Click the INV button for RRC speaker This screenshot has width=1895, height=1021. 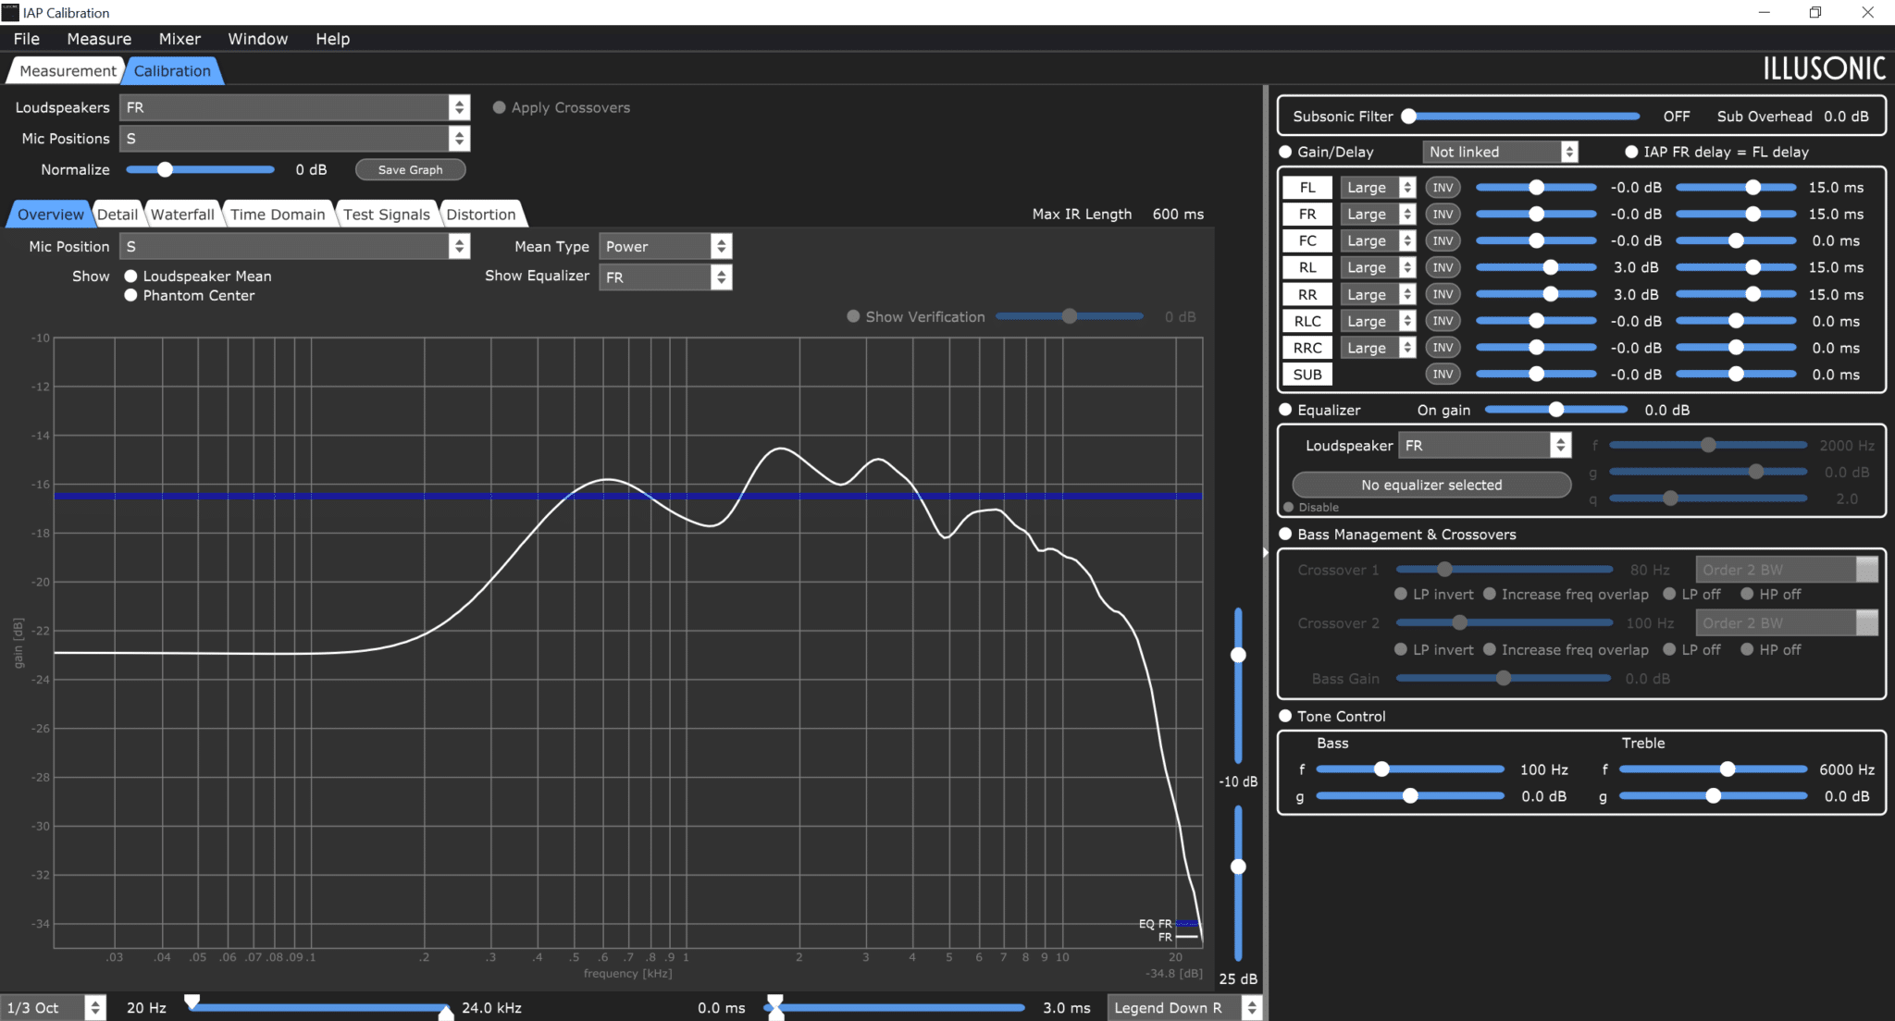click(1443, 348)
